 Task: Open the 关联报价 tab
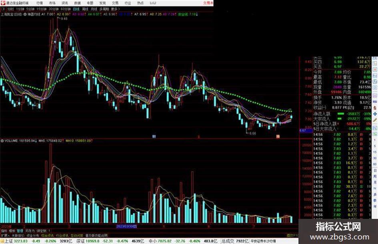[x=18, y=236]
